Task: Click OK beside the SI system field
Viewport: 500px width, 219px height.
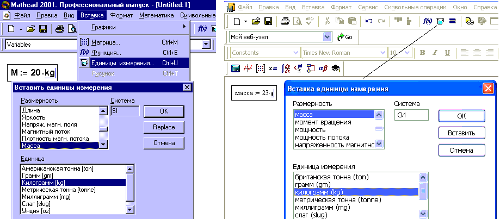Action: 164,111
